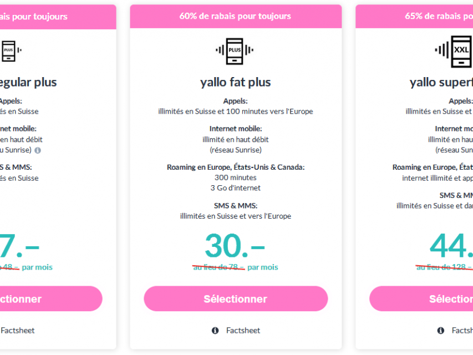The width and height of the screenshot is (473, 355).
Task: Click the crossed-out 'au lieu de 128' text
Action: point(444,267)
